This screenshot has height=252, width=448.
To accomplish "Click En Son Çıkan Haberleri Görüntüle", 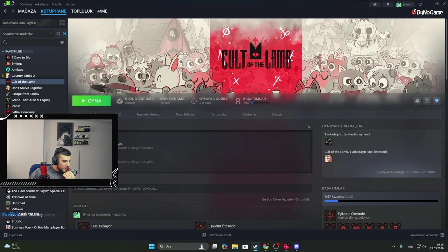I will [x=286, y=199].
